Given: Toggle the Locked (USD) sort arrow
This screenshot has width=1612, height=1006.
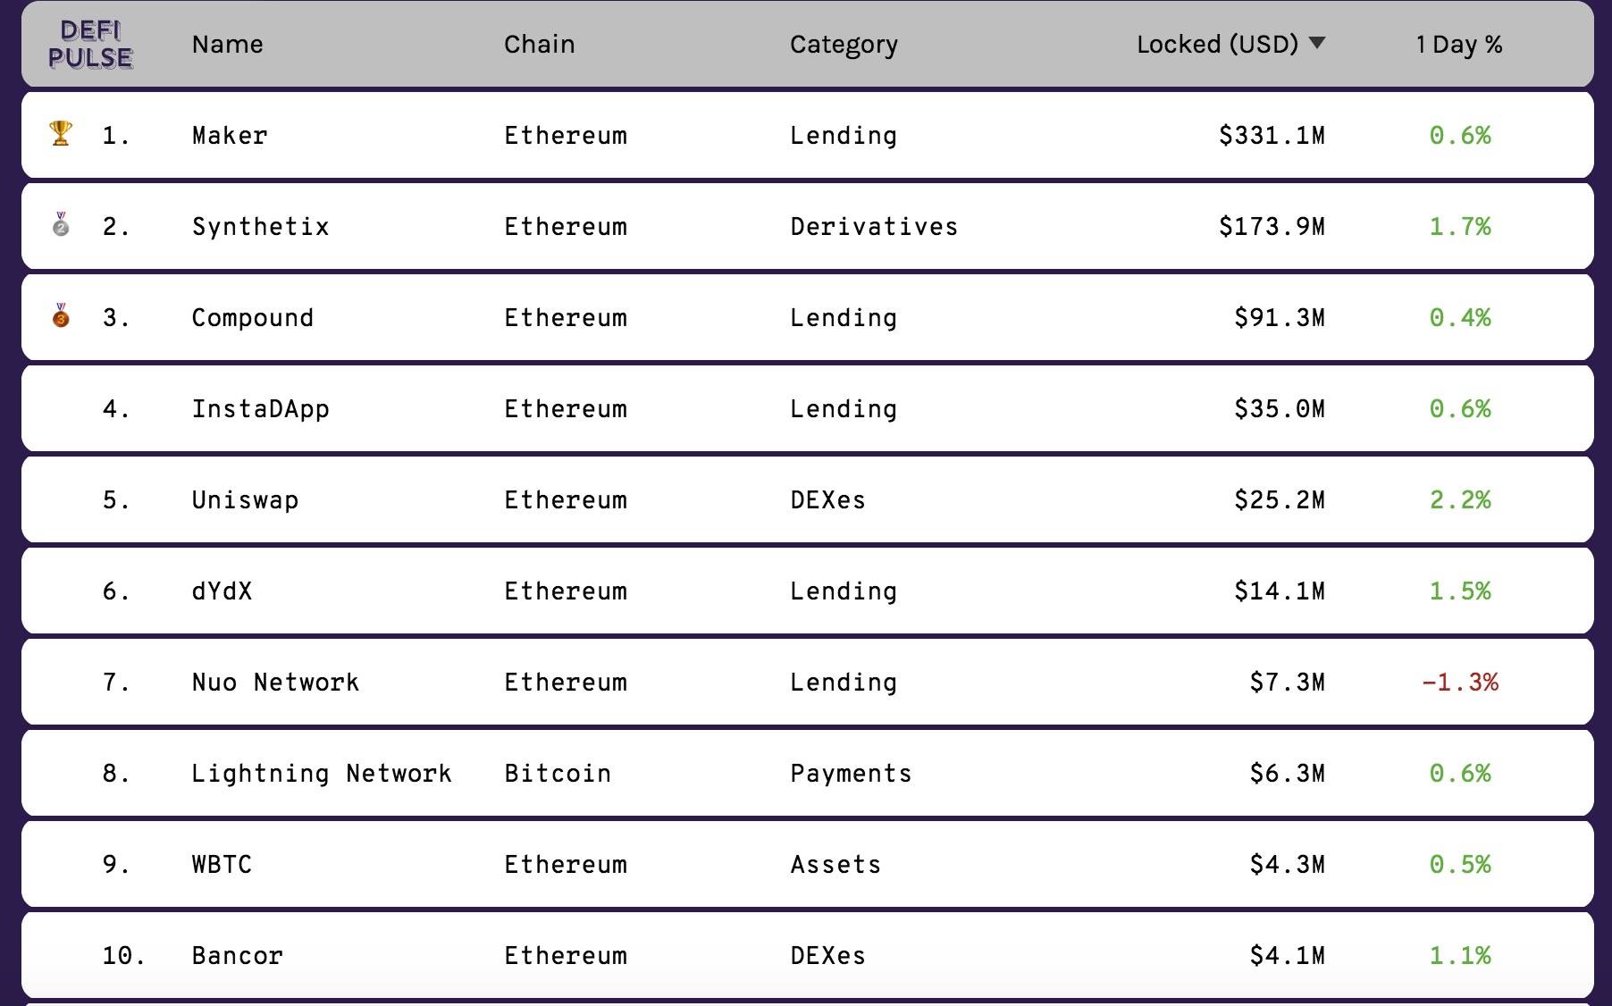Looking at the screenshot, I should (1316, 43).
